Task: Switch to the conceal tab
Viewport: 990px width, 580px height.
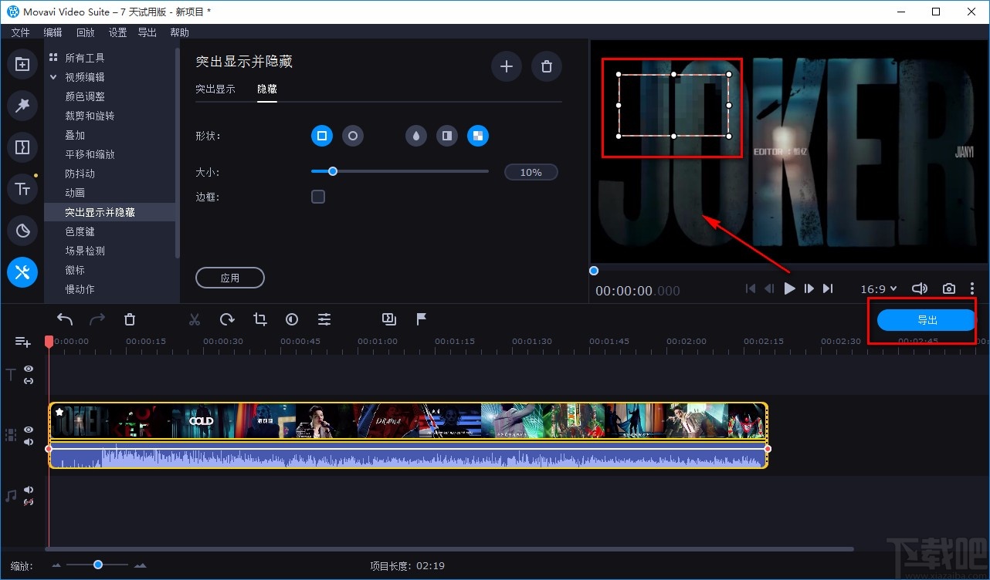Action: tap(267, 89)
